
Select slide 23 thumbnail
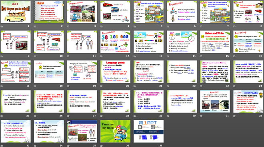point(215,72)
